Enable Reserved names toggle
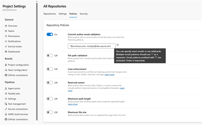The image size is (202, 125). pos(50,83)
